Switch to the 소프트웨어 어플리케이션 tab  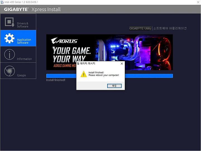(170, 28)
